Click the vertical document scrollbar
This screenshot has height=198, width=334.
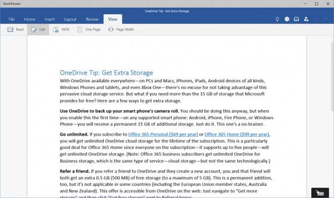tap(332, 77)
